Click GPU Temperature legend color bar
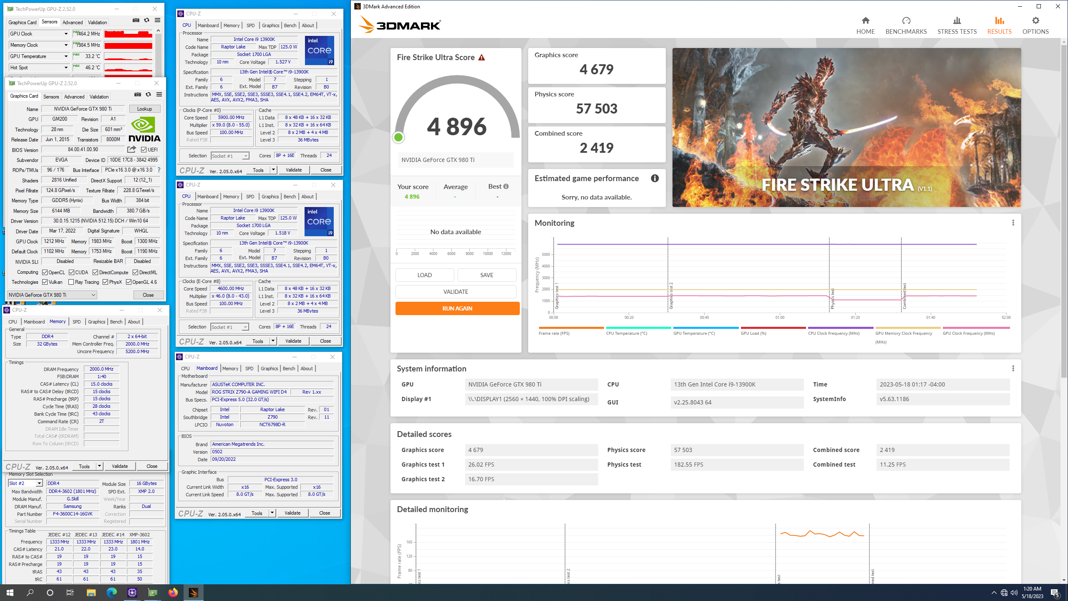This screenshot has height=601, width=1068. pos(705,328)
